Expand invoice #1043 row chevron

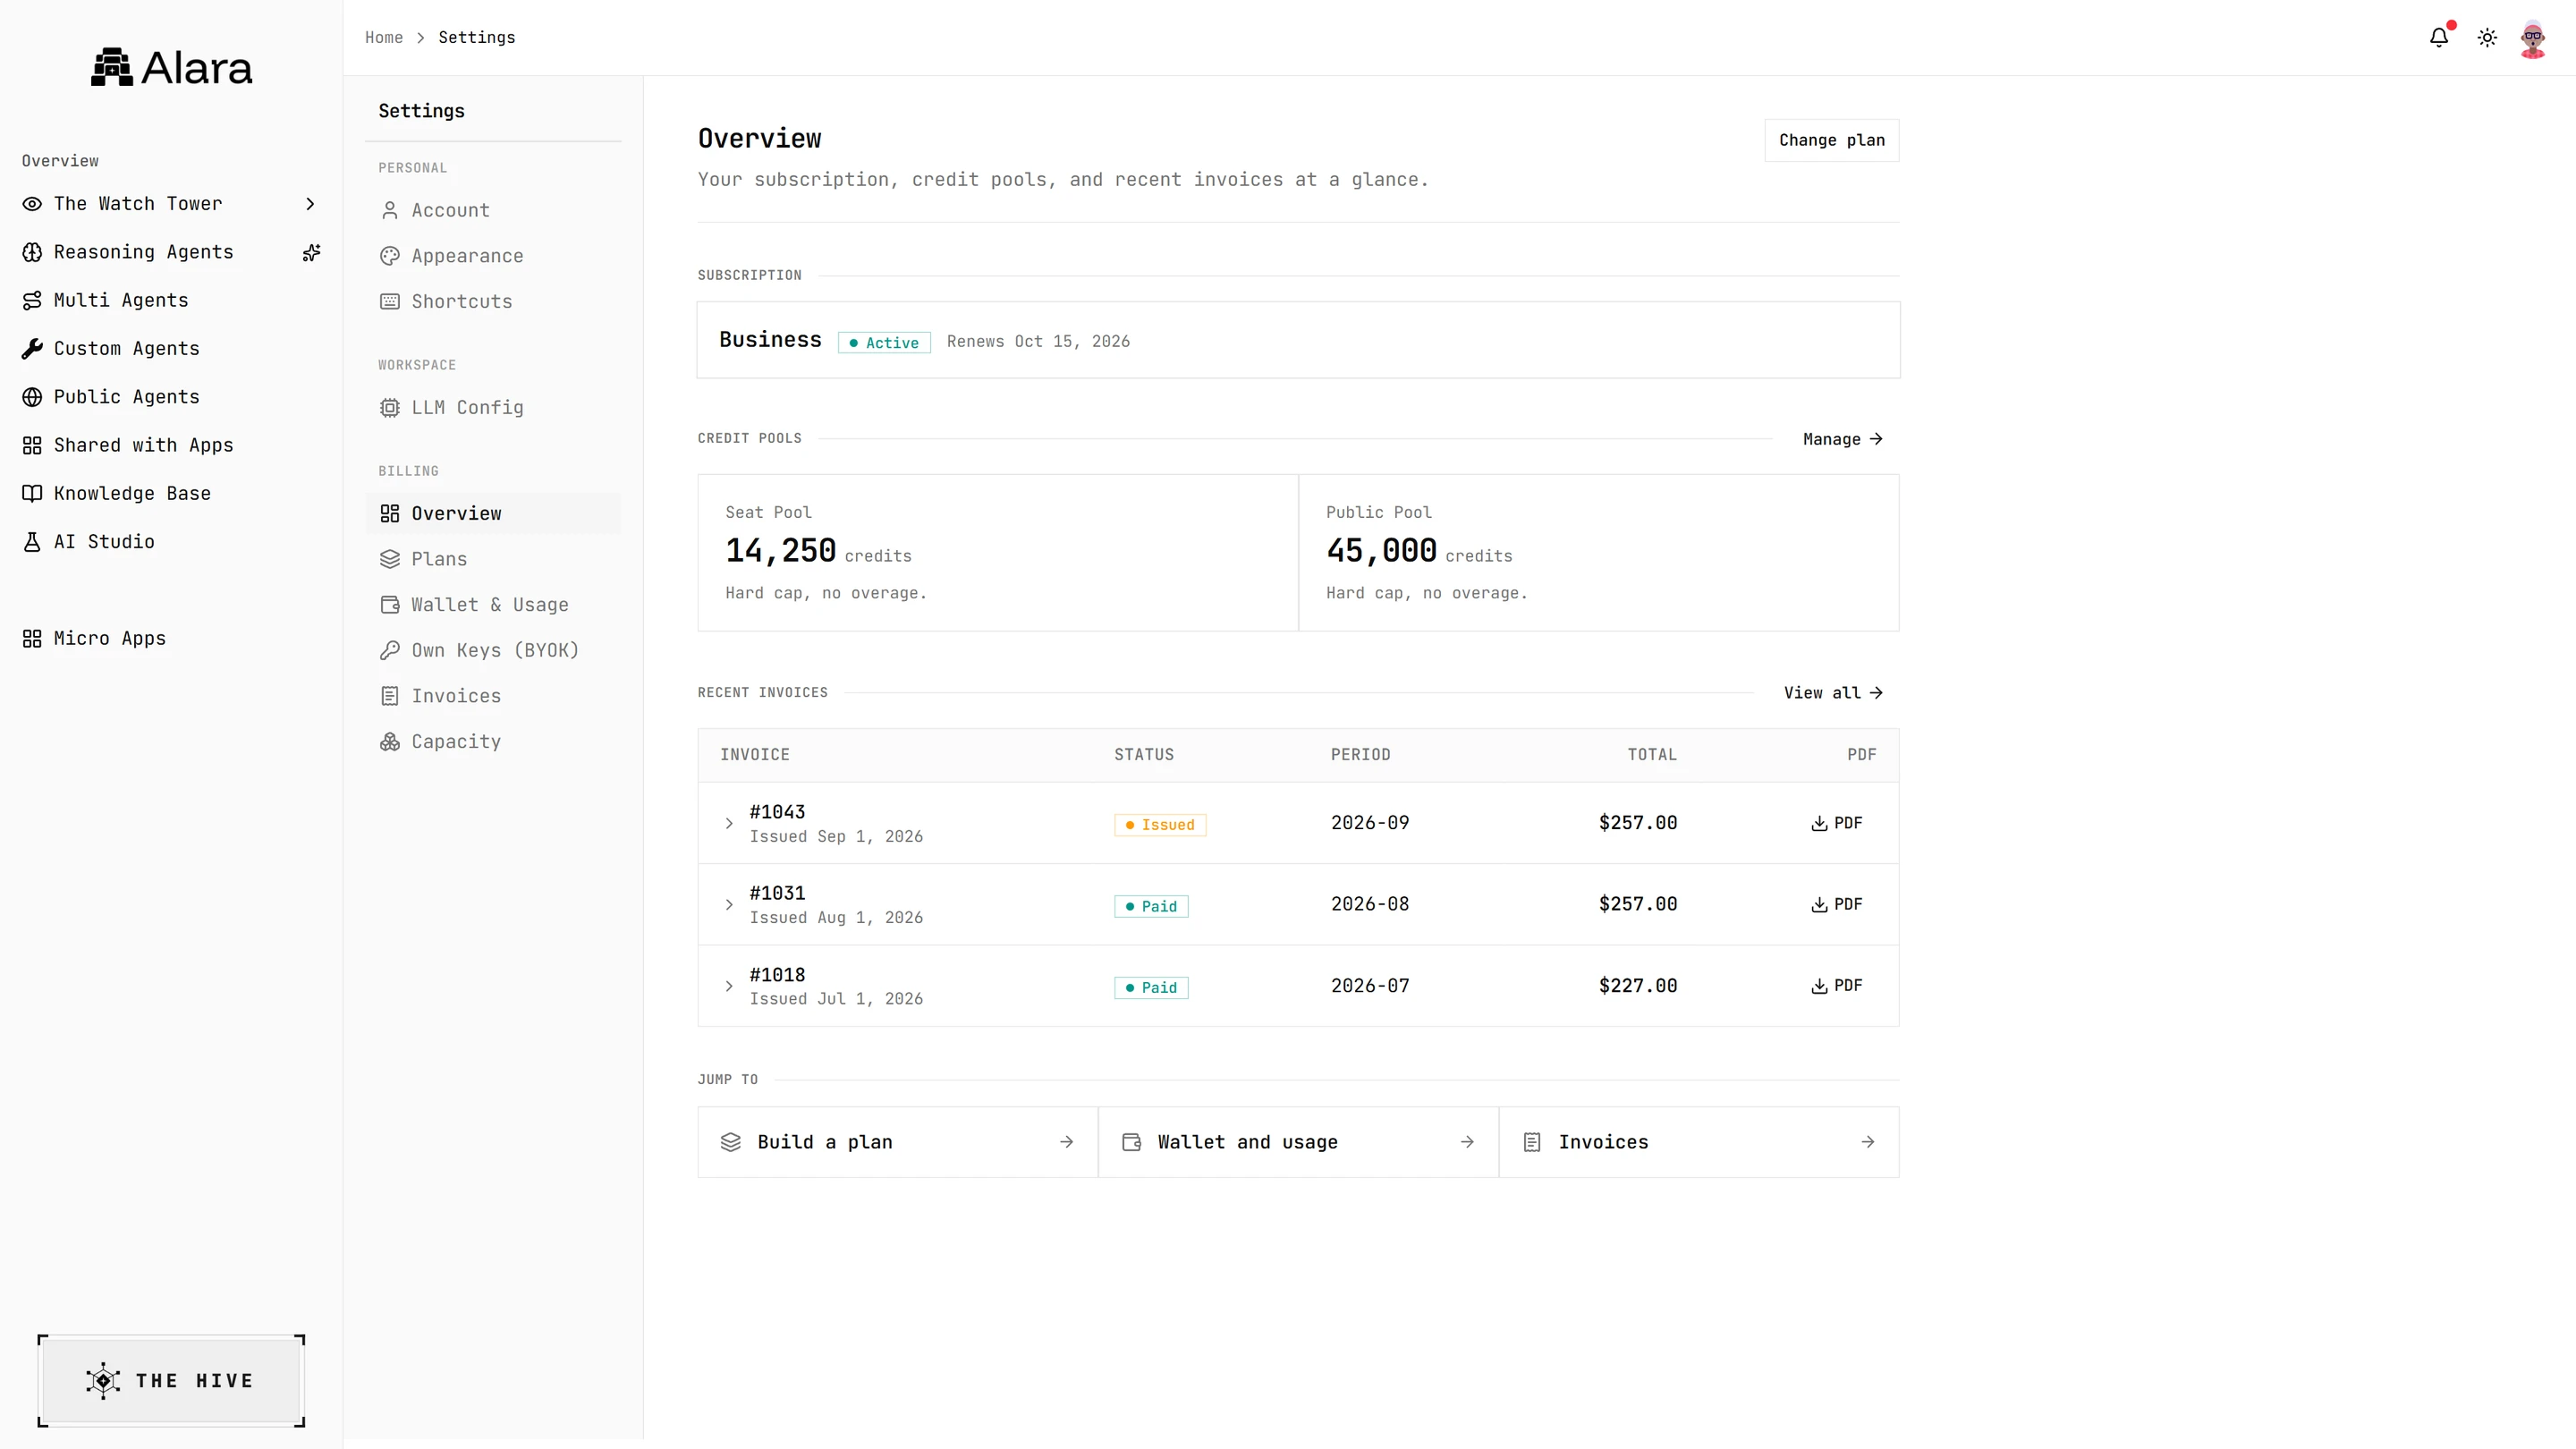pos(729,823)
